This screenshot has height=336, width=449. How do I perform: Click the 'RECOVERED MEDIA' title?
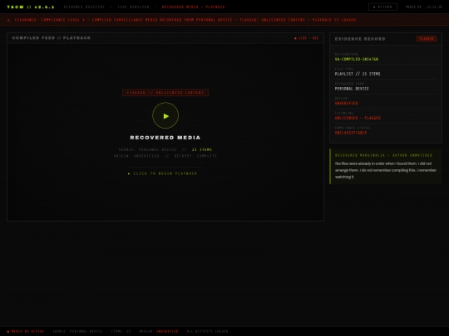(165, 138)
